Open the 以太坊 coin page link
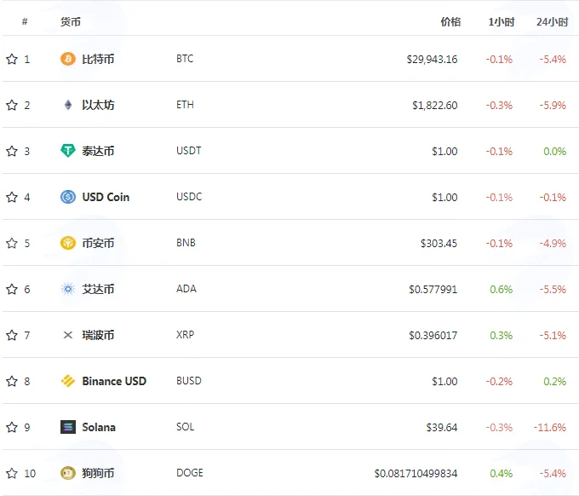Screen dimensions: 579x496 point(98,105)
